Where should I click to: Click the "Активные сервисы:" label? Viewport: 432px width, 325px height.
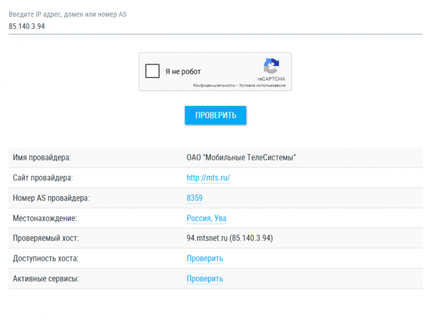point(46,279)
